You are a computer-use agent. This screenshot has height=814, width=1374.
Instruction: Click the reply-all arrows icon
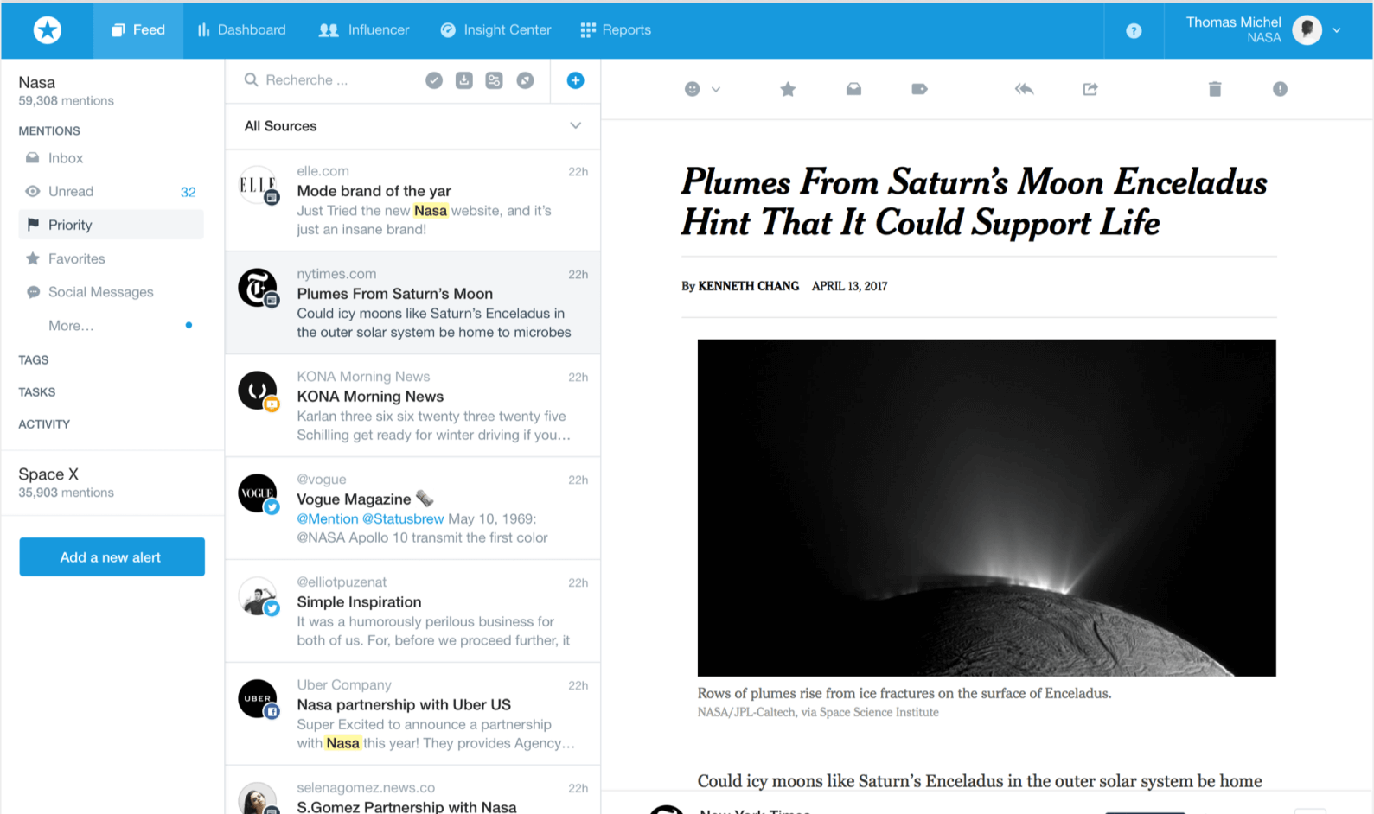click(x=1025, y=89)
